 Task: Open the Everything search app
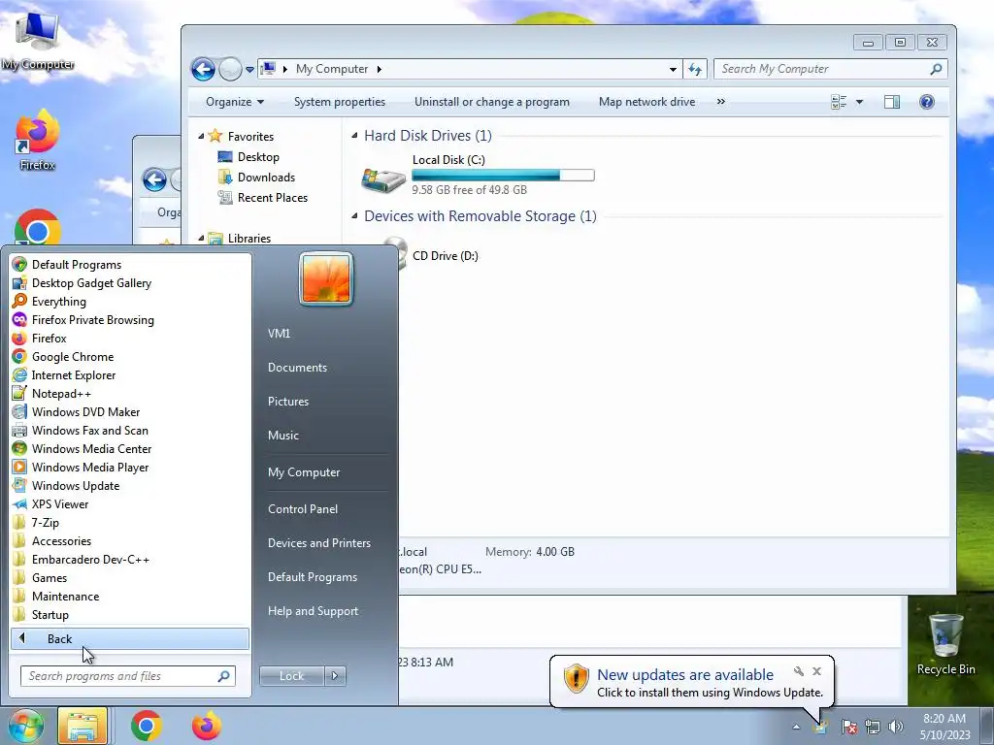[x=50, y=302]
